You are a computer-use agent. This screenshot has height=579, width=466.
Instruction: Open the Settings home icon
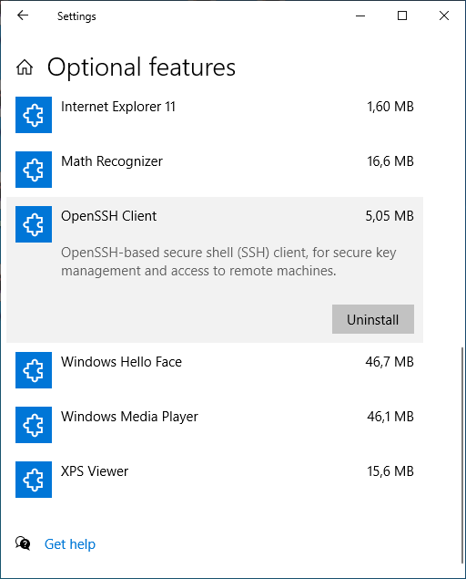(25, 67)
